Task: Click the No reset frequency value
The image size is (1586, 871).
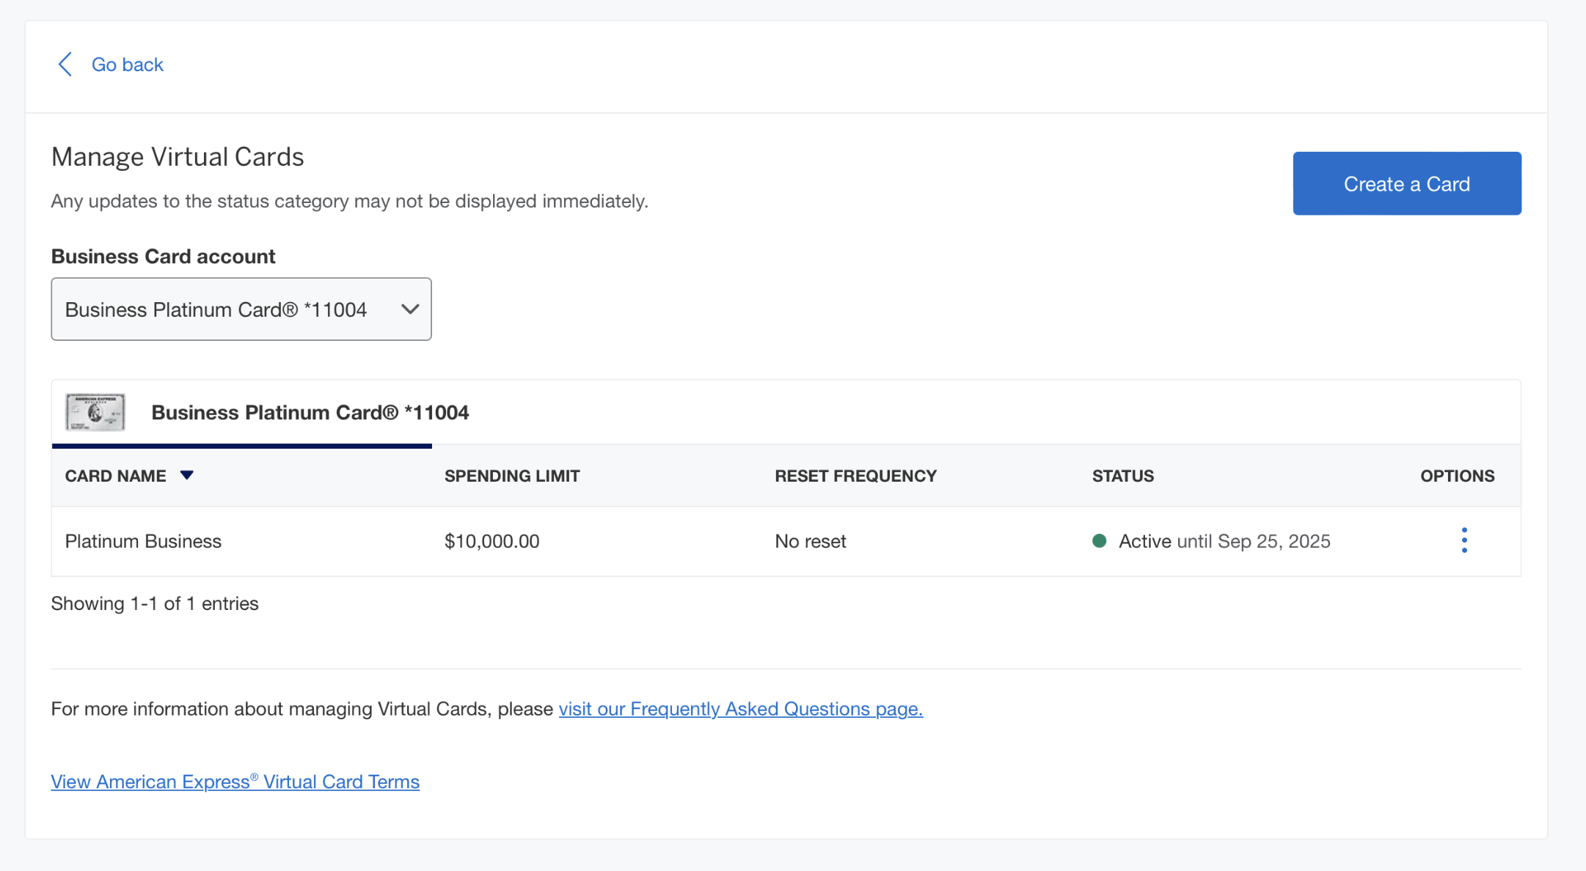Action: pyautogui.click(x=810, y=541)
